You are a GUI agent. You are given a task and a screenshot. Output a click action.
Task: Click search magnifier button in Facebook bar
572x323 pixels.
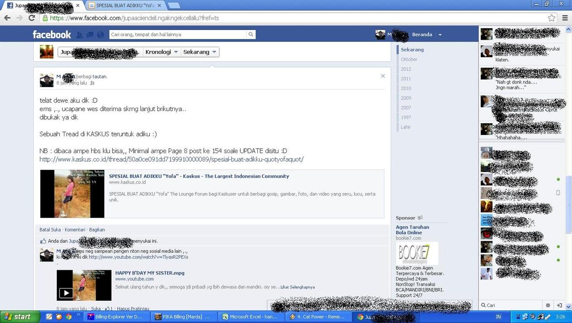(x=251, y=34)
